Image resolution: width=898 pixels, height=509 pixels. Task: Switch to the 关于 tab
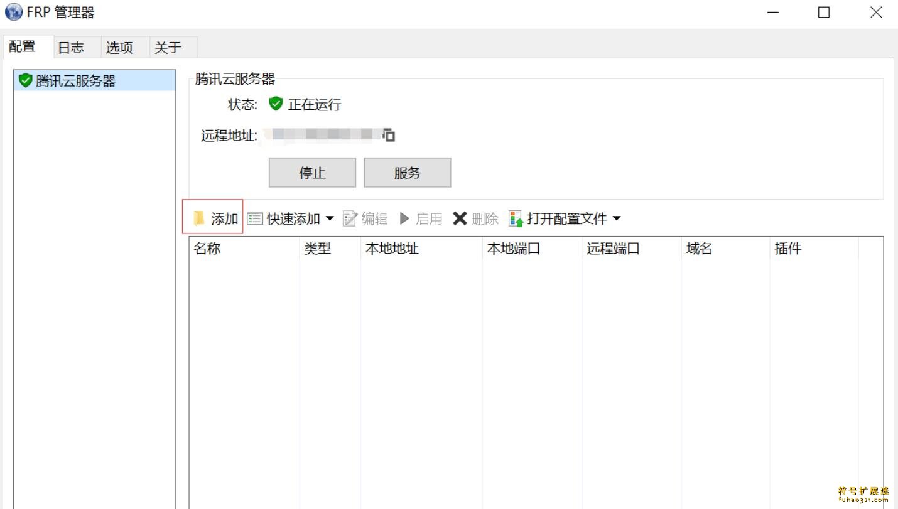pos(172,47)
